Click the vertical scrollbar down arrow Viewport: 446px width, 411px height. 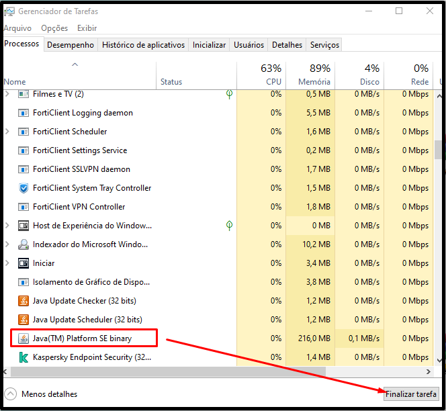pos(439,361)
